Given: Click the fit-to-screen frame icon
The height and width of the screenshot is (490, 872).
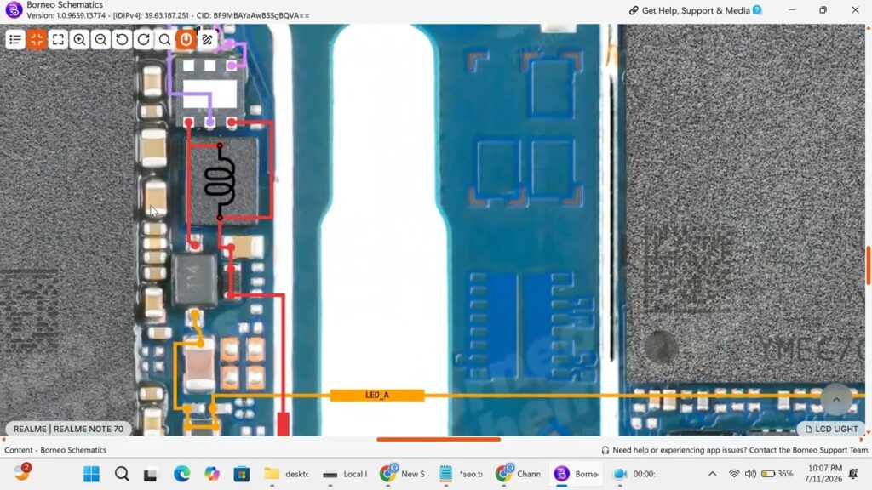Looking at the screenshot, I should pyautogui.click(x=58, y=39).
